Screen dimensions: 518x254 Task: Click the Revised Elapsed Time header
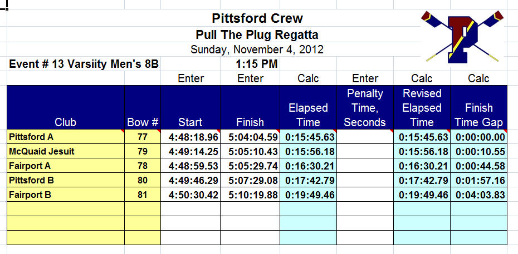click(x=422, y=107)
